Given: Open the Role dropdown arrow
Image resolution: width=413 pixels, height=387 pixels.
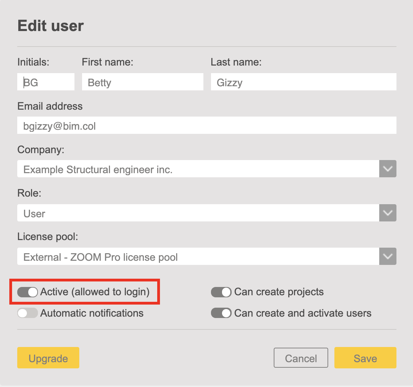Looking at the screenshot, I should (x=388, y=212).
